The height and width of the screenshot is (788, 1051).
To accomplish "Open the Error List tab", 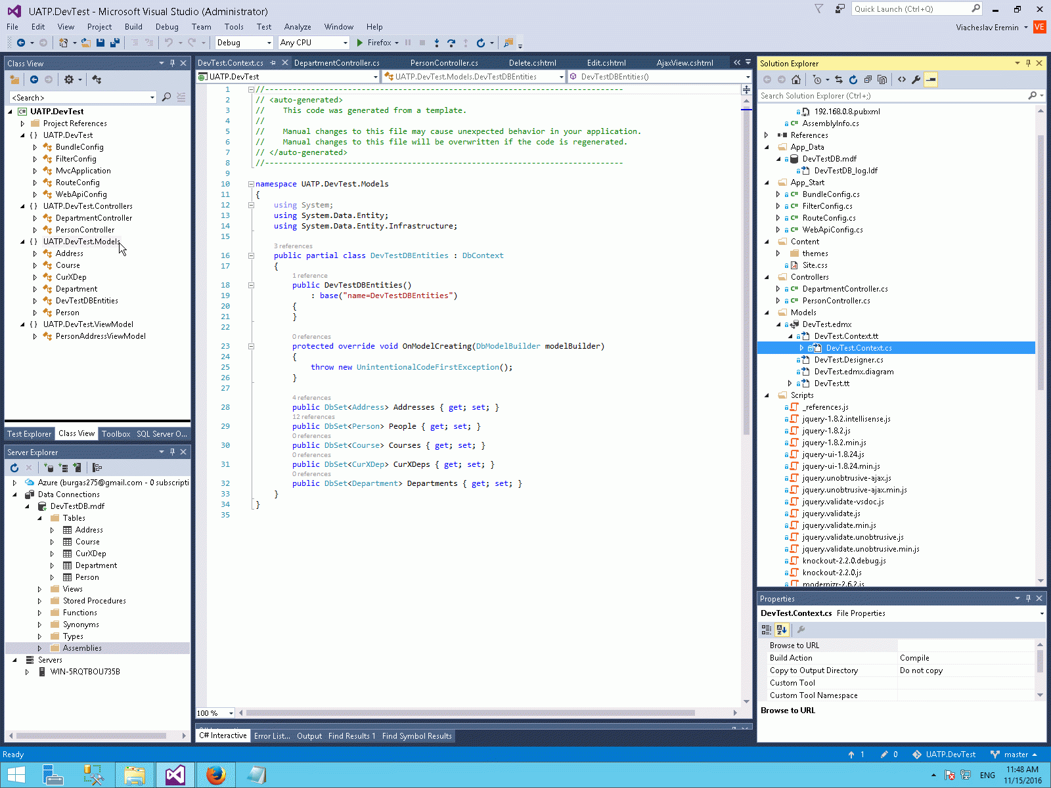I will tap(272, 736).
